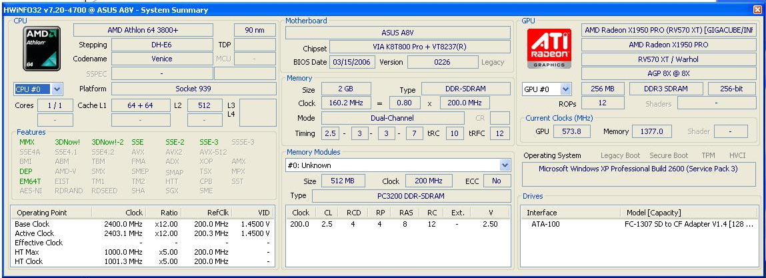Click the Cores value '1 / 1'
Screen dimensions: 766x278
point(55,105)
